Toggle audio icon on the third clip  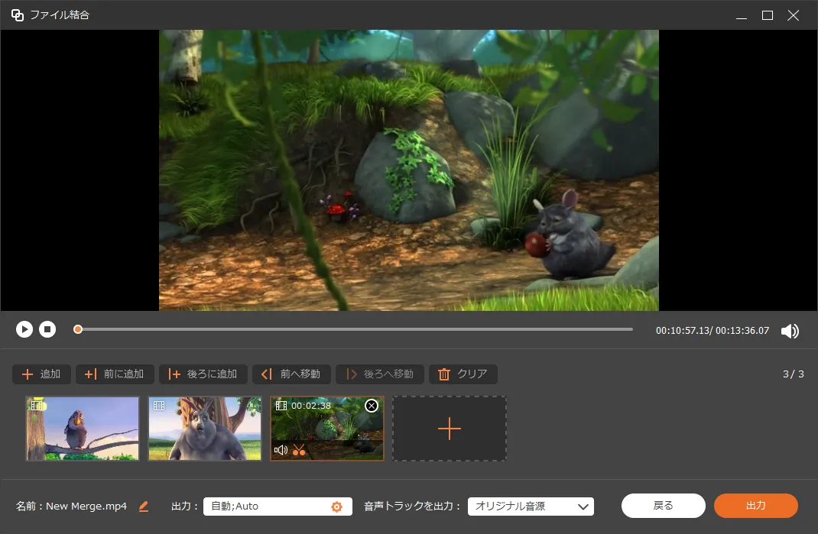pyautogui.click(x=281, y=450)
